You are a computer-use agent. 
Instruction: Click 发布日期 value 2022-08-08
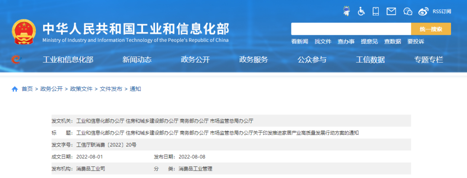click(192, 157)
